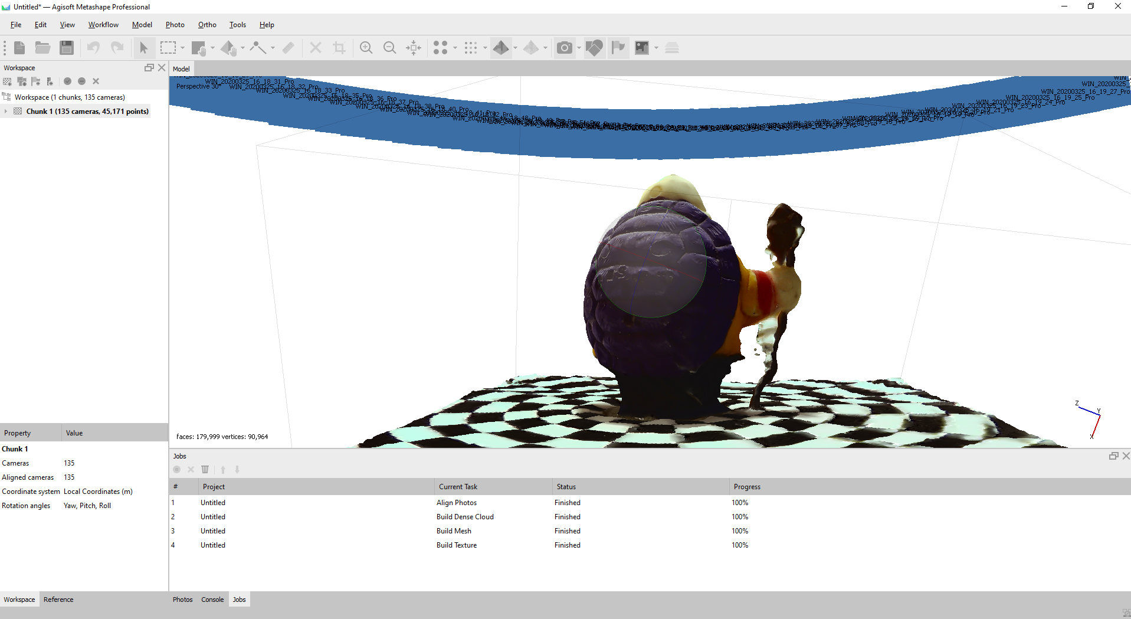Float the Workspace pane

click(x=149, y=68)
